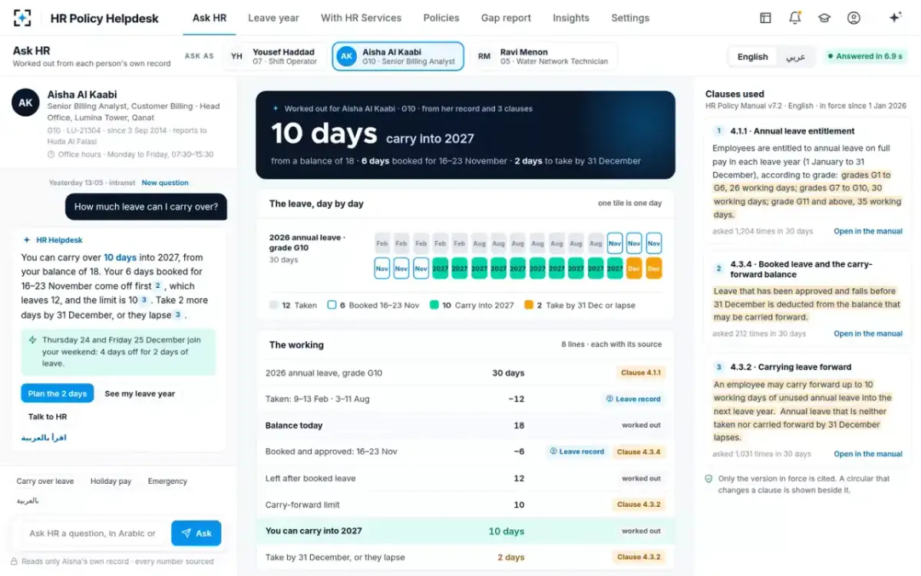921x576 pixels.
Task: Open the Gap report tab
Action: click(x=506, y=18)
